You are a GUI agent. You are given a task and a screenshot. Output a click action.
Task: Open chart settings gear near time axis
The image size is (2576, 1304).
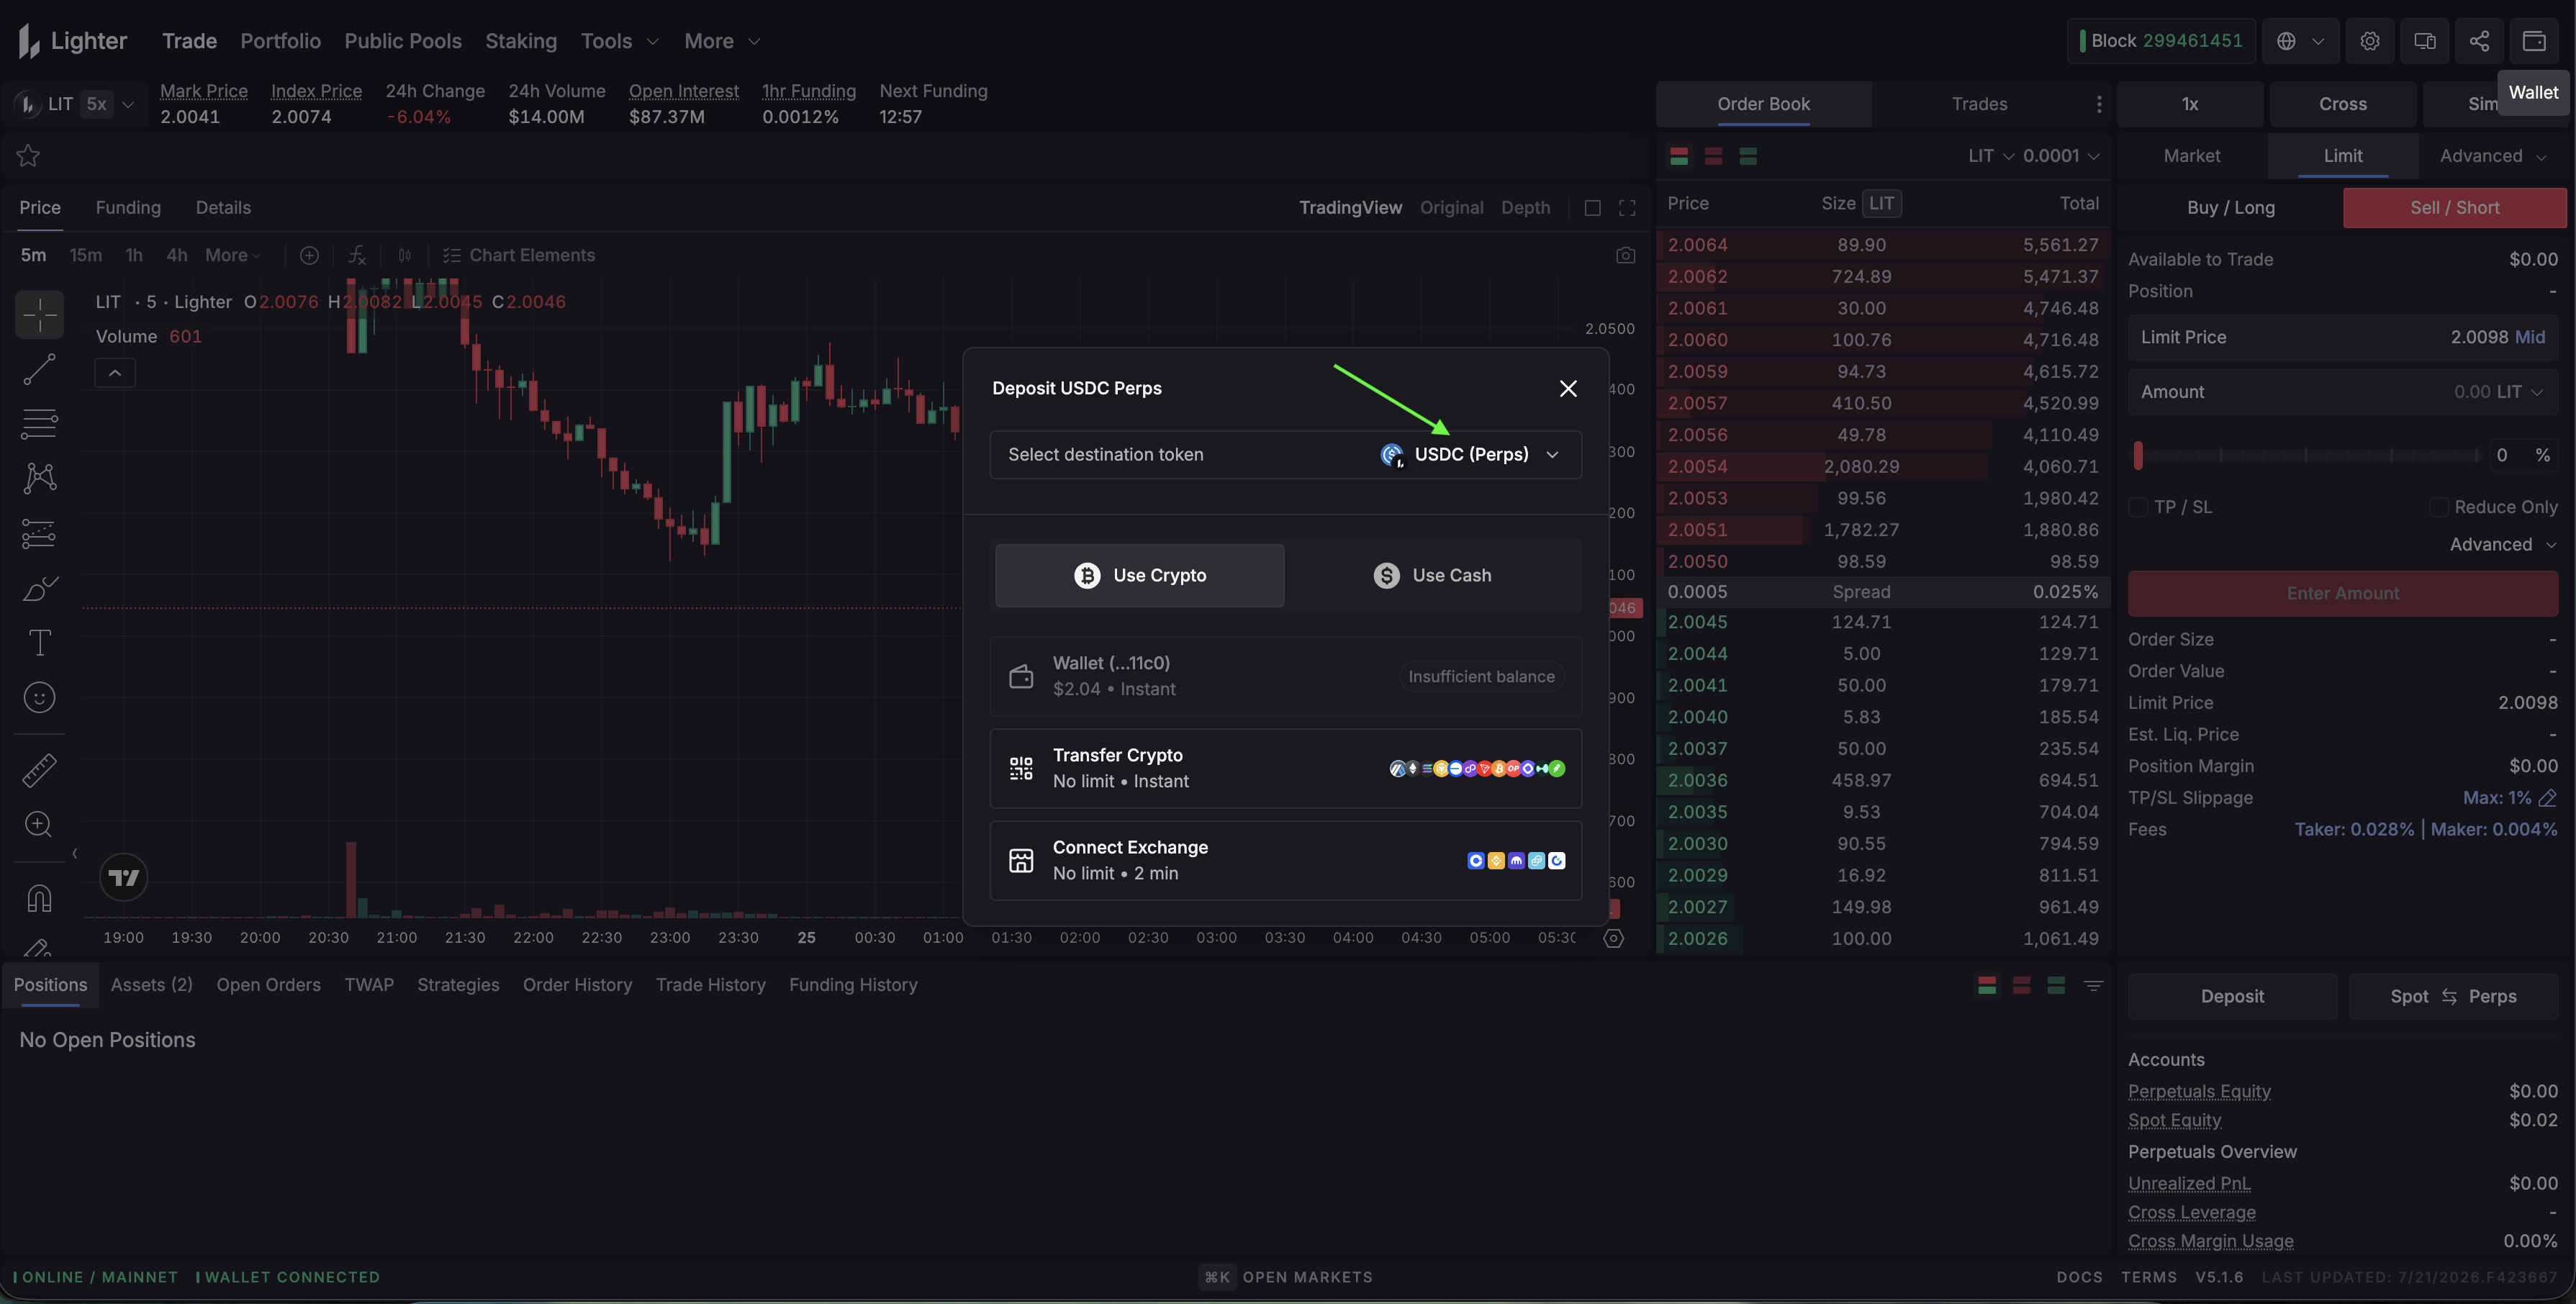[1613, 938]
